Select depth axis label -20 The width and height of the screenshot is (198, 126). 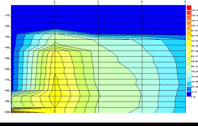[x=7, y=26]
